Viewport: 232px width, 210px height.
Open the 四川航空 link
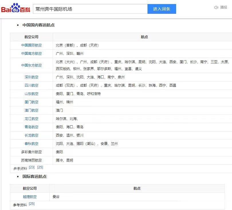click(32, 85)
